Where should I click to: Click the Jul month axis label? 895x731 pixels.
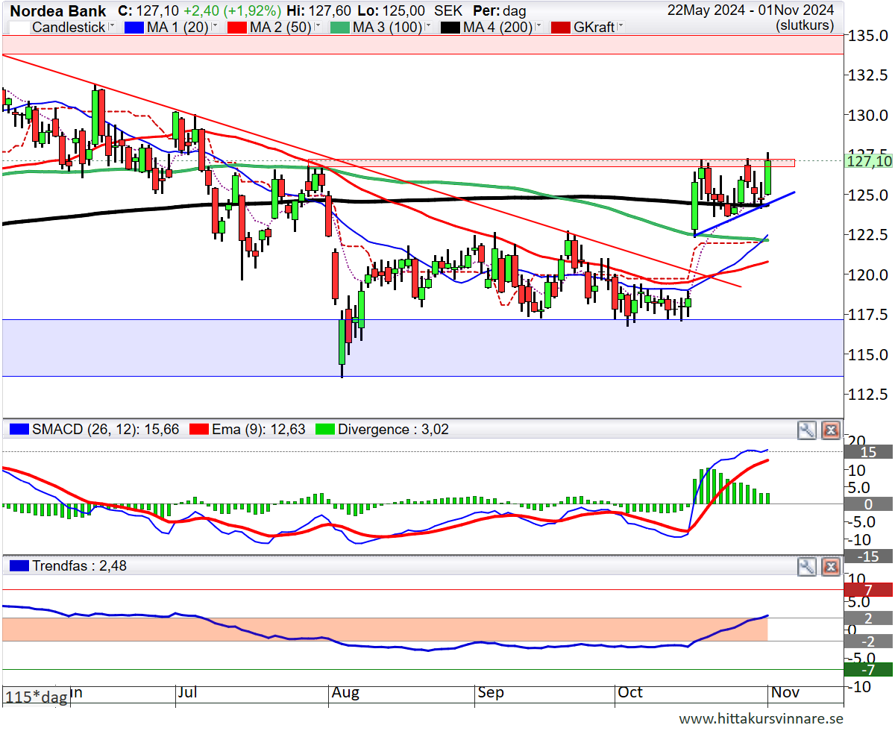(186, 693)
